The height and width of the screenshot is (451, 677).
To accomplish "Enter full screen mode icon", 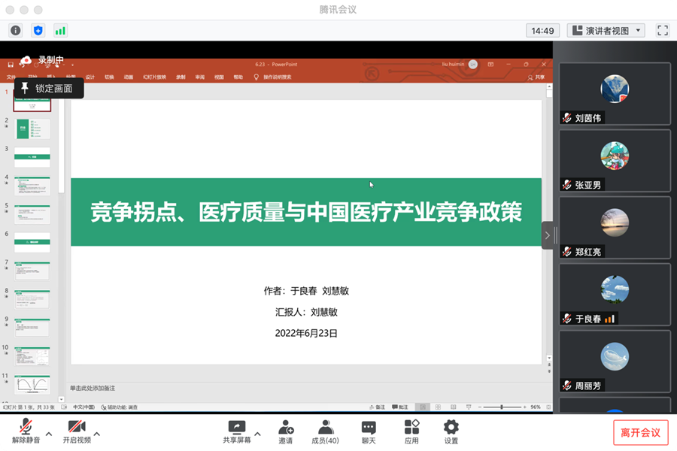I will [662, 31].
